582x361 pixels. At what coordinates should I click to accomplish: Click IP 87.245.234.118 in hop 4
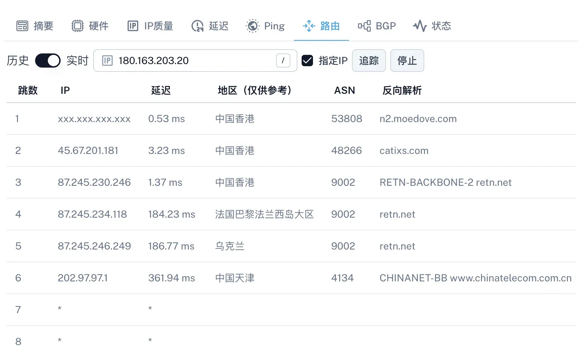[92, 214]
